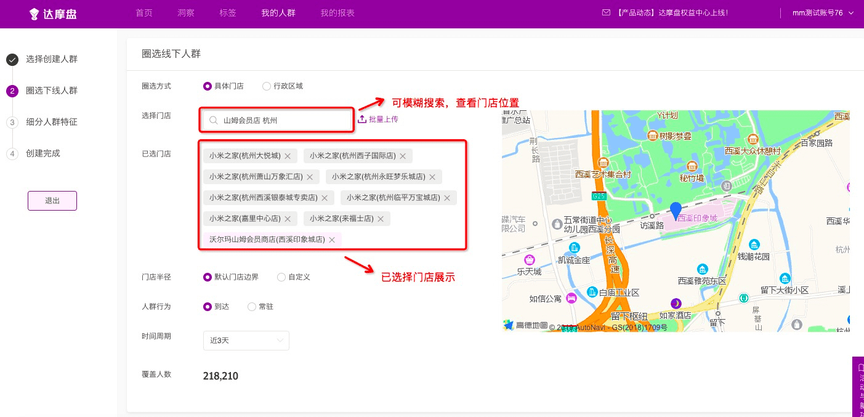The height and width of the screenshot is (417, 864).
Task: Click the store search input field
Action: tap(277, 120)
